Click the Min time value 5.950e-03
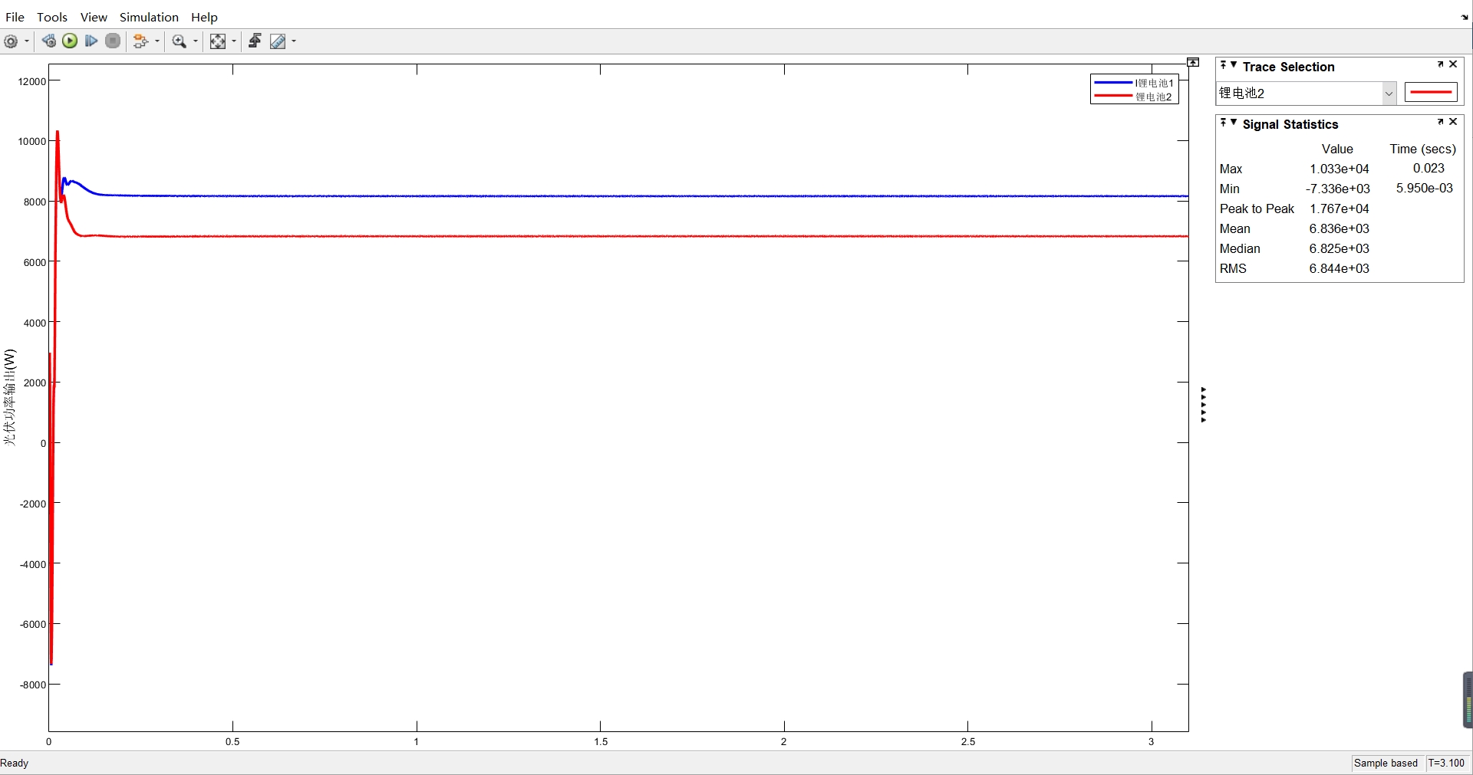Viewport: 1473px width, 775px height. 1424,188
